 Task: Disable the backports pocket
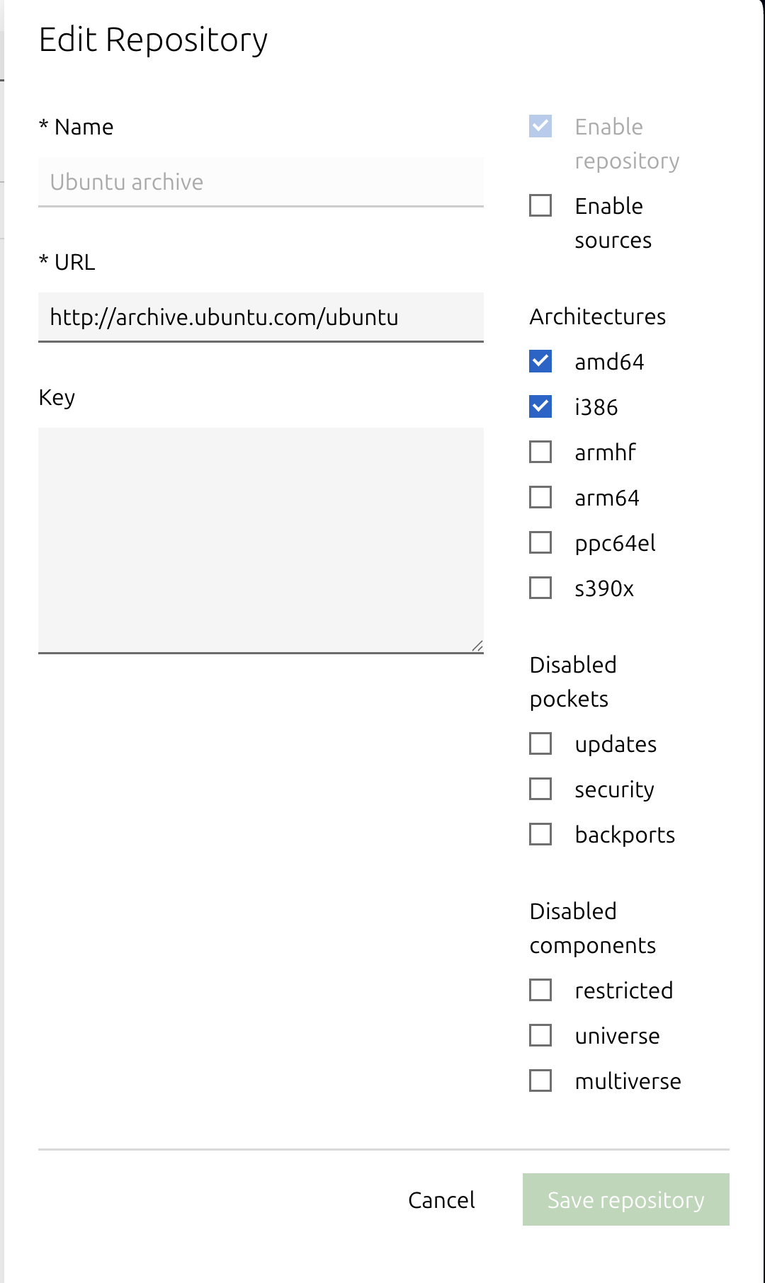[x=540, y=834]
